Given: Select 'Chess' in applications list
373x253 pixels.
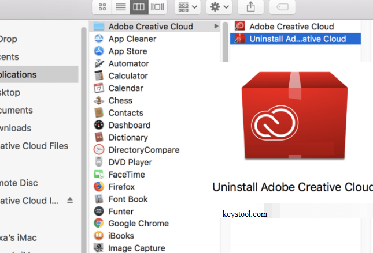Looking at the screenshot, I should [x=120, y=100].
